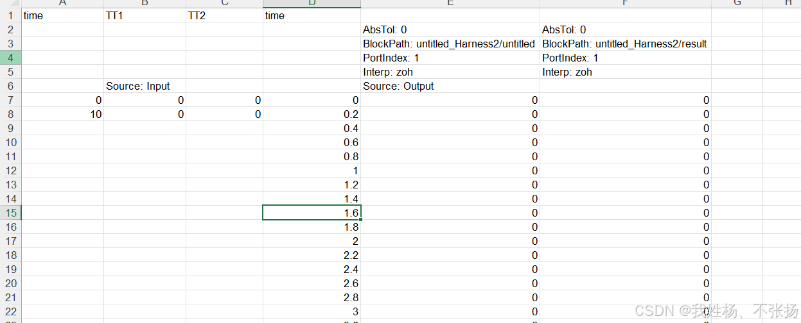
Task: Select cell D18 with value 2.2
Action: (312, 255)
